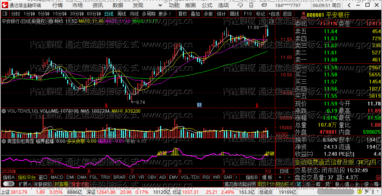Viewport: 382px width, 196px height.
Task: Add stock via +自选 button
Action: (274, 14)
